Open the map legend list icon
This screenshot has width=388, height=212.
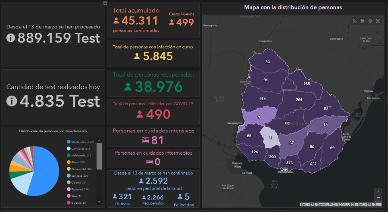coord(362,21)
